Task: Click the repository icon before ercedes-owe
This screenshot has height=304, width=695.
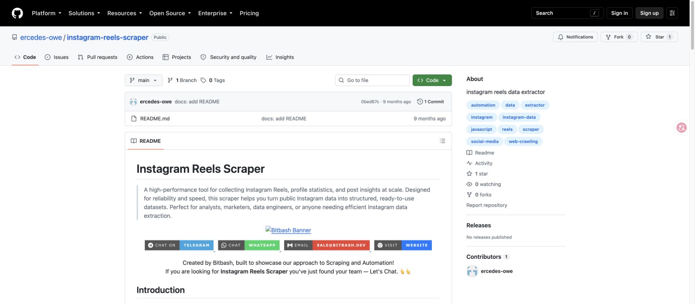Action: [15, 37]
